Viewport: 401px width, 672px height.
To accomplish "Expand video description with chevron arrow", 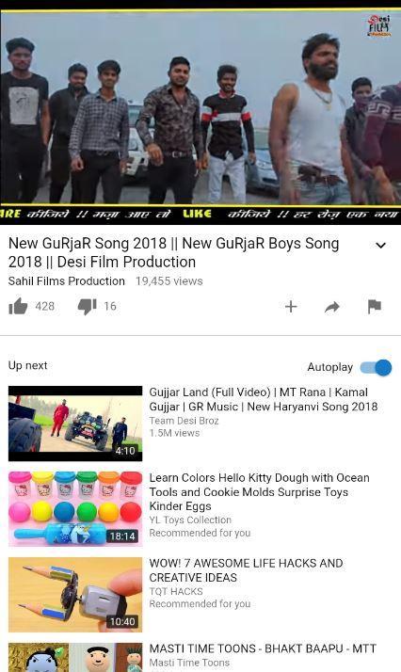I will 380,246.
